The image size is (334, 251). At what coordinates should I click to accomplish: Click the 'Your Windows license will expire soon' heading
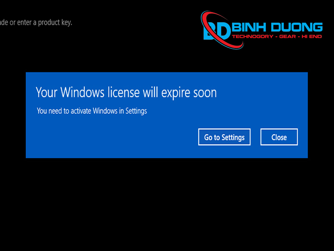click(126, 92)
